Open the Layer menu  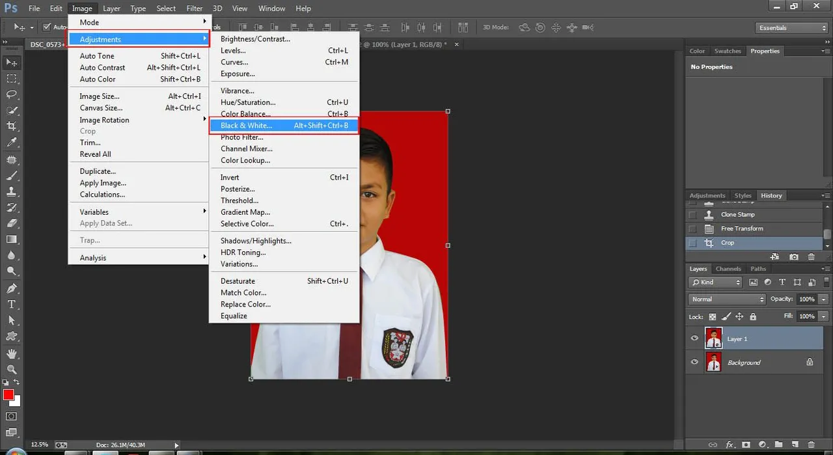point(111,8)
